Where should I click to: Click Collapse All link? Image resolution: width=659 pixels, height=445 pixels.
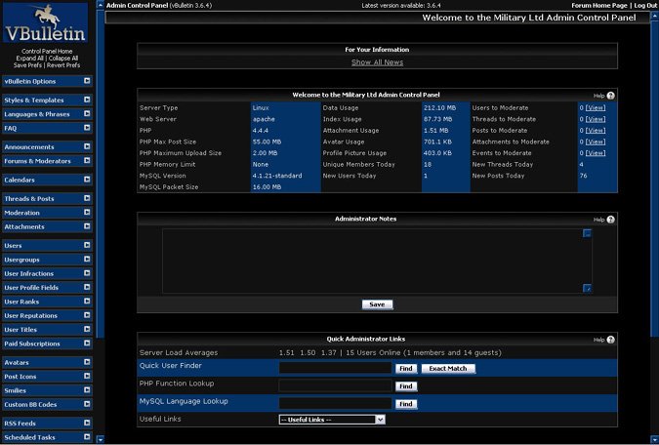point(63,59)
